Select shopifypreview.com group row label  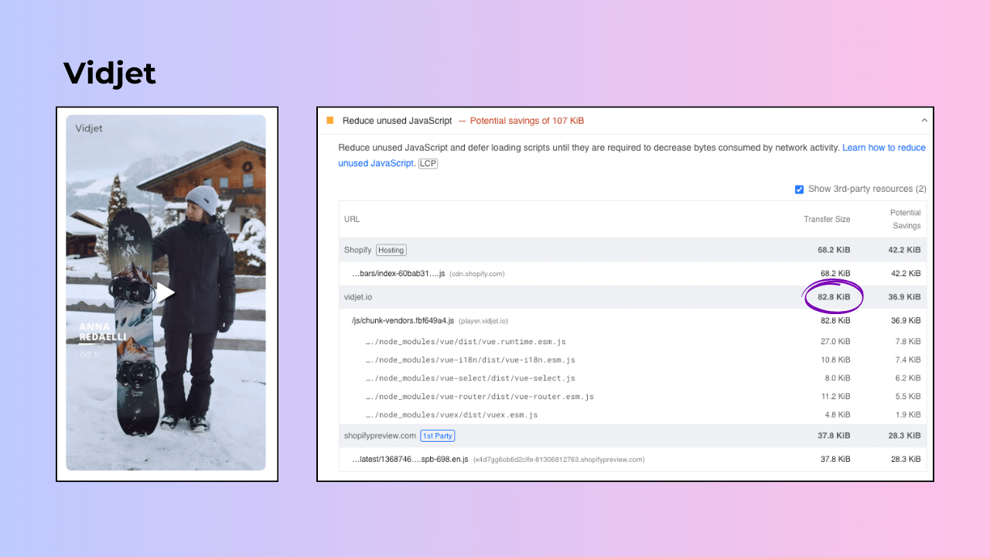pyautogui.click(x=380, y=436)
